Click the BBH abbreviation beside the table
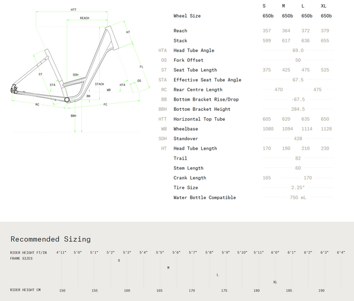354x301 pixels. [163, 109]
